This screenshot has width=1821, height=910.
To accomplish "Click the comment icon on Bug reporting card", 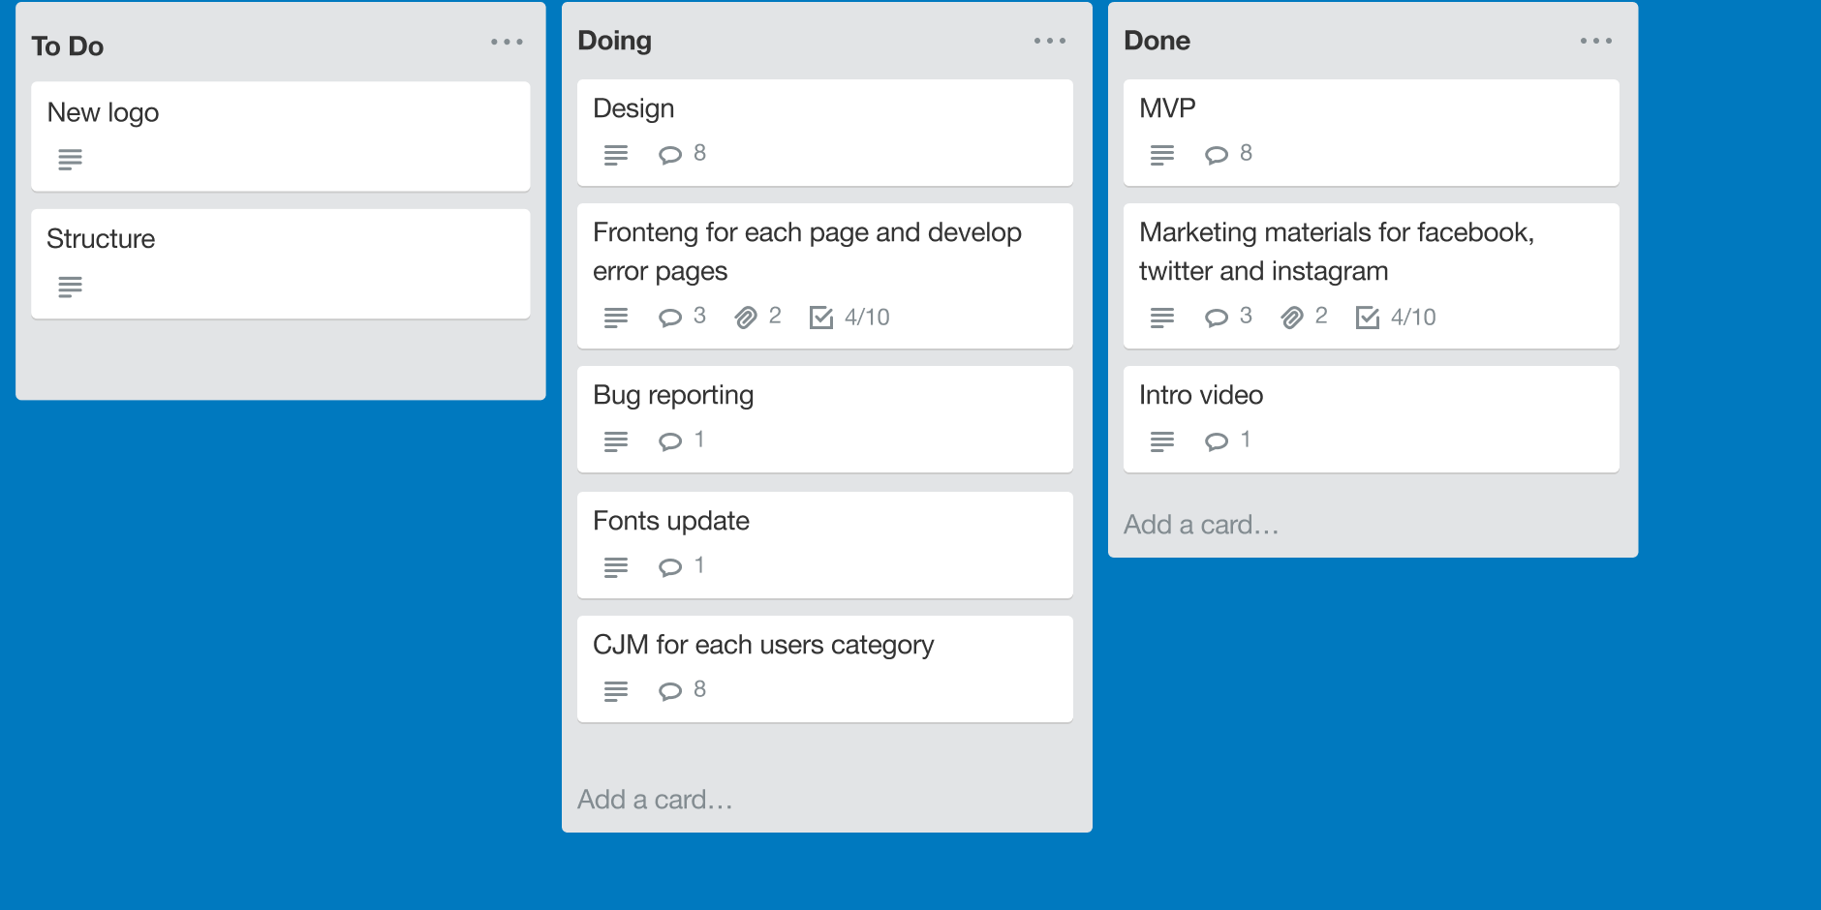I will [x=670, y=441].
